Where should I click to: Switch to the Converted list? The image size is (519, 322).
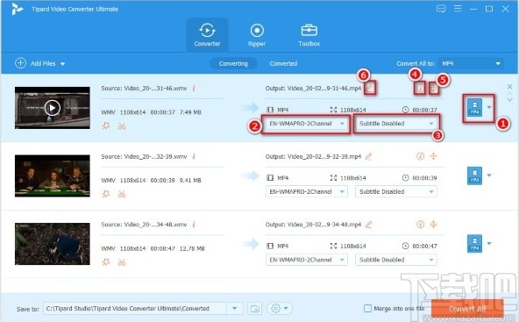[x=283, y=63]
